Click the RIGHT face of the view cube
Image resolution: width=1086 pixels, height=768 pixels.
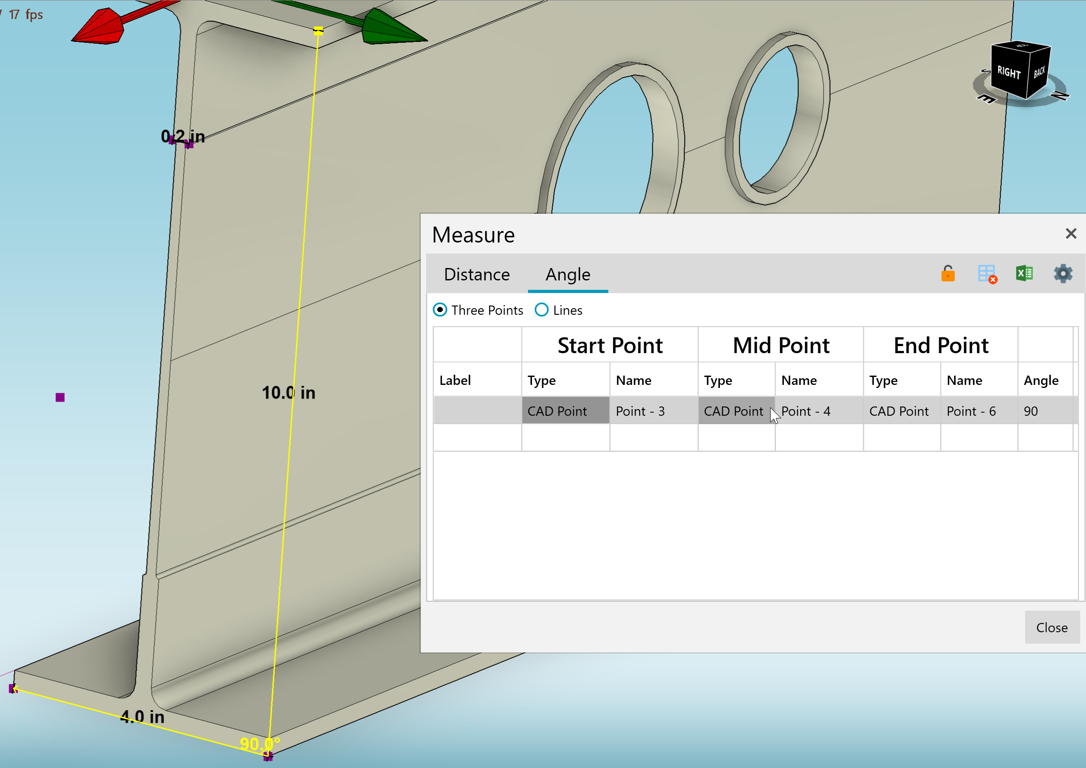1009,72
